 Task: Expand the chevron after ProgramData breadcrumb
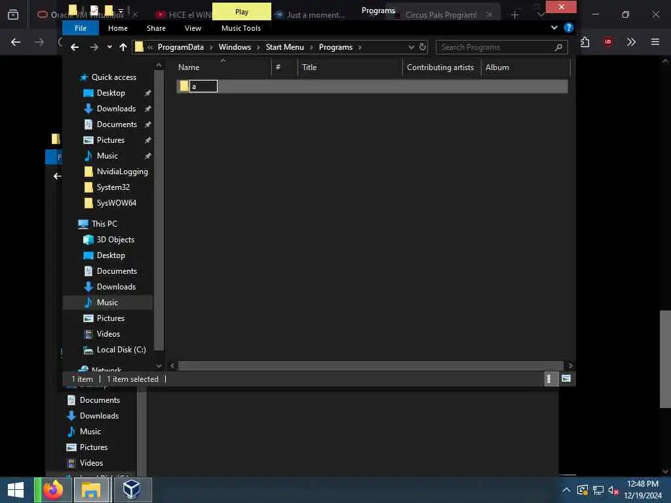pyautogui.click(x=211, y=47)
